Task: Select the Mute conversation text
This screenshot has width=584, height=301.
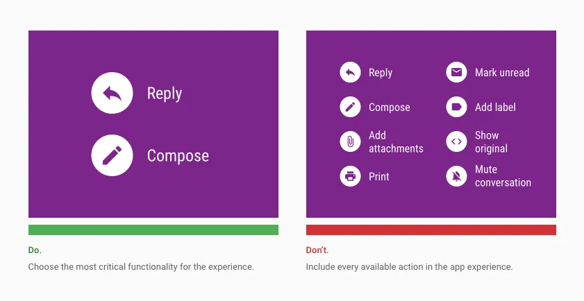Action: [x=503, y=176]
